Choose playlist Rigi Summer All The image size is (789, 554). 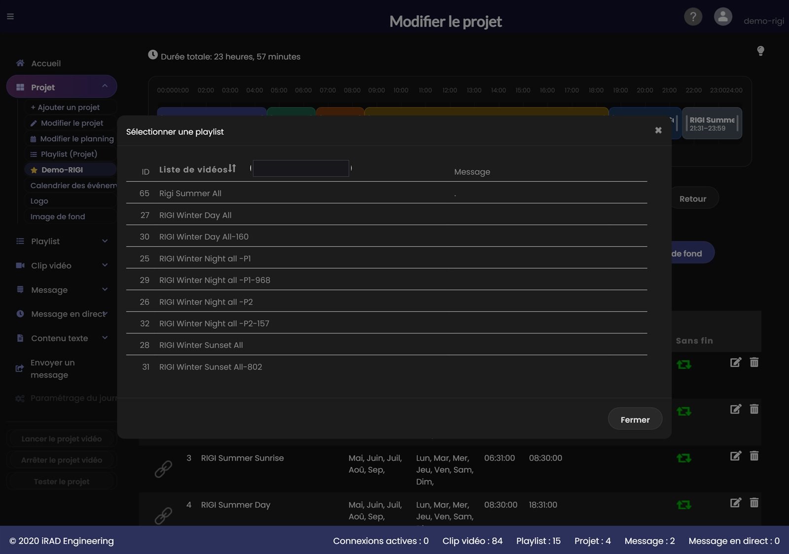(387, 194)
